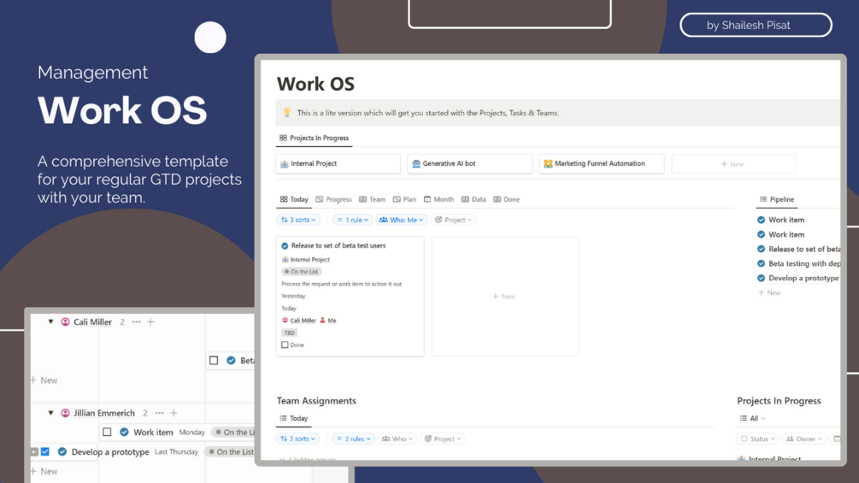Open the Marketing Funnel Automation card
Screen dimensions: 859x483
tap(602, 164)
